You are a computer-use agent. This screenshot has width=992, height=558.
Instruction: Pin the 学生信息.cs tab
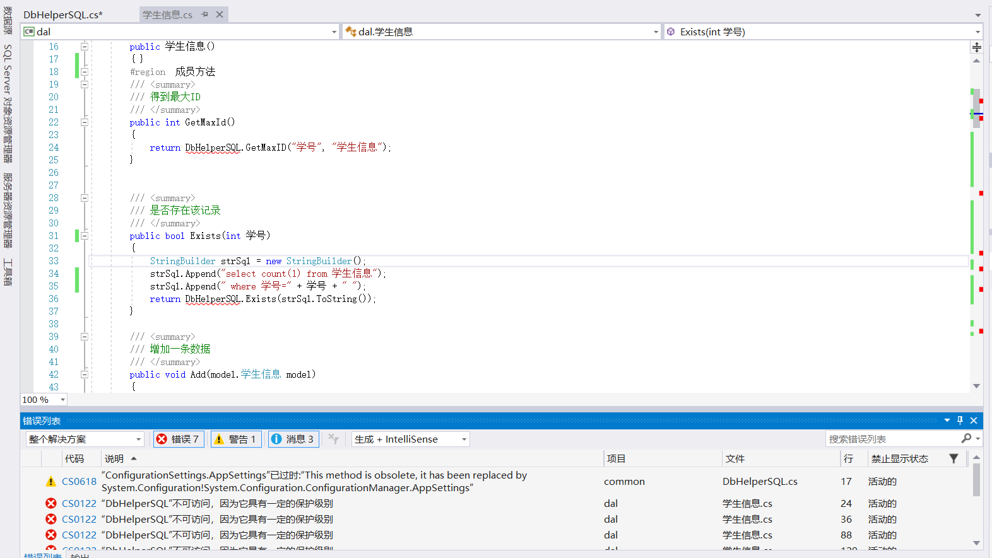(204, 15)
